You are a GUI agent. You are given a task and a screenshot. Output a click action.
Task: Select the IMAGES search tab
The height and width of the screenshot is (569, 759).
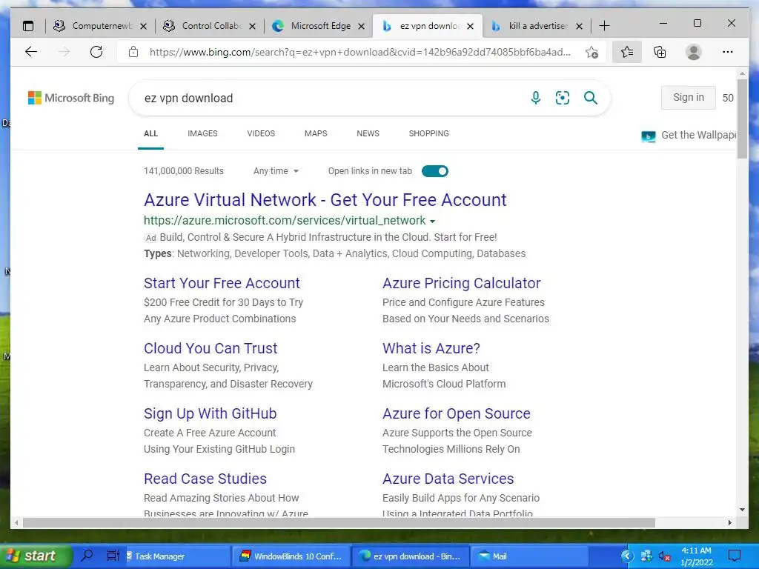[x=202, y=133]
